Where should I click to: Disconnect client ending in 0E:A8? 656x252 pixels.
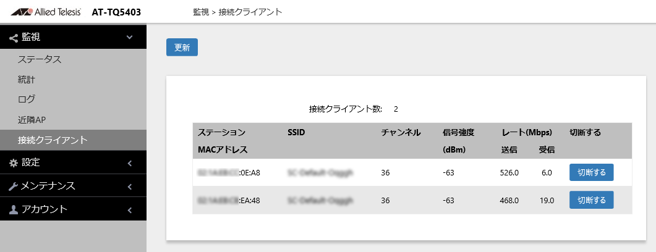coord(591,172)
